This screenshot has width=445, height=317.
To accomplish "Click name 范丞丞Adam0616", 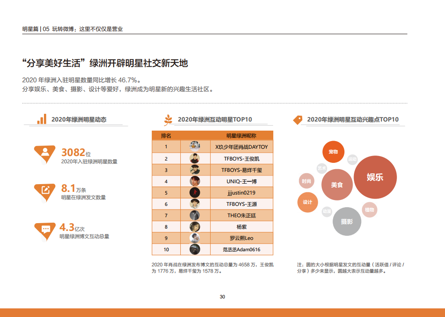I will (242, 250).
